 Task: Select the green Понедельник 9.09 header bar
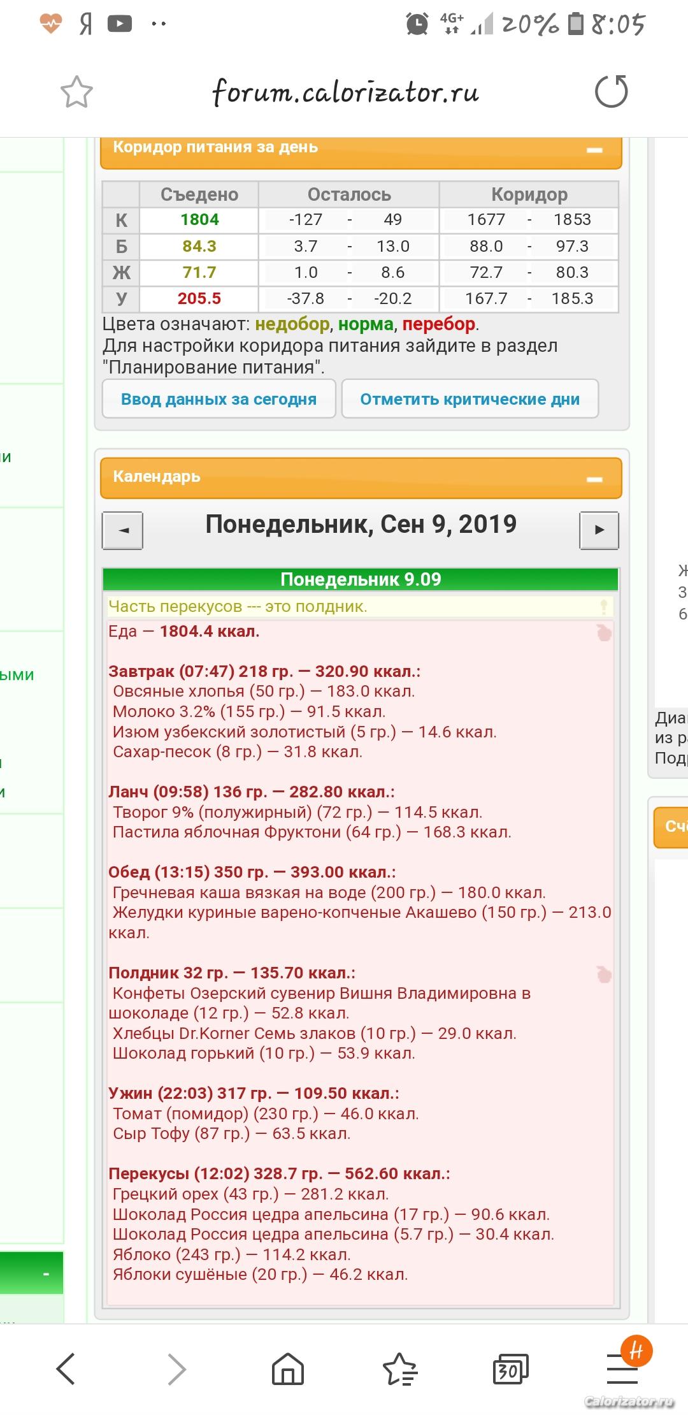tap(361, 579)
